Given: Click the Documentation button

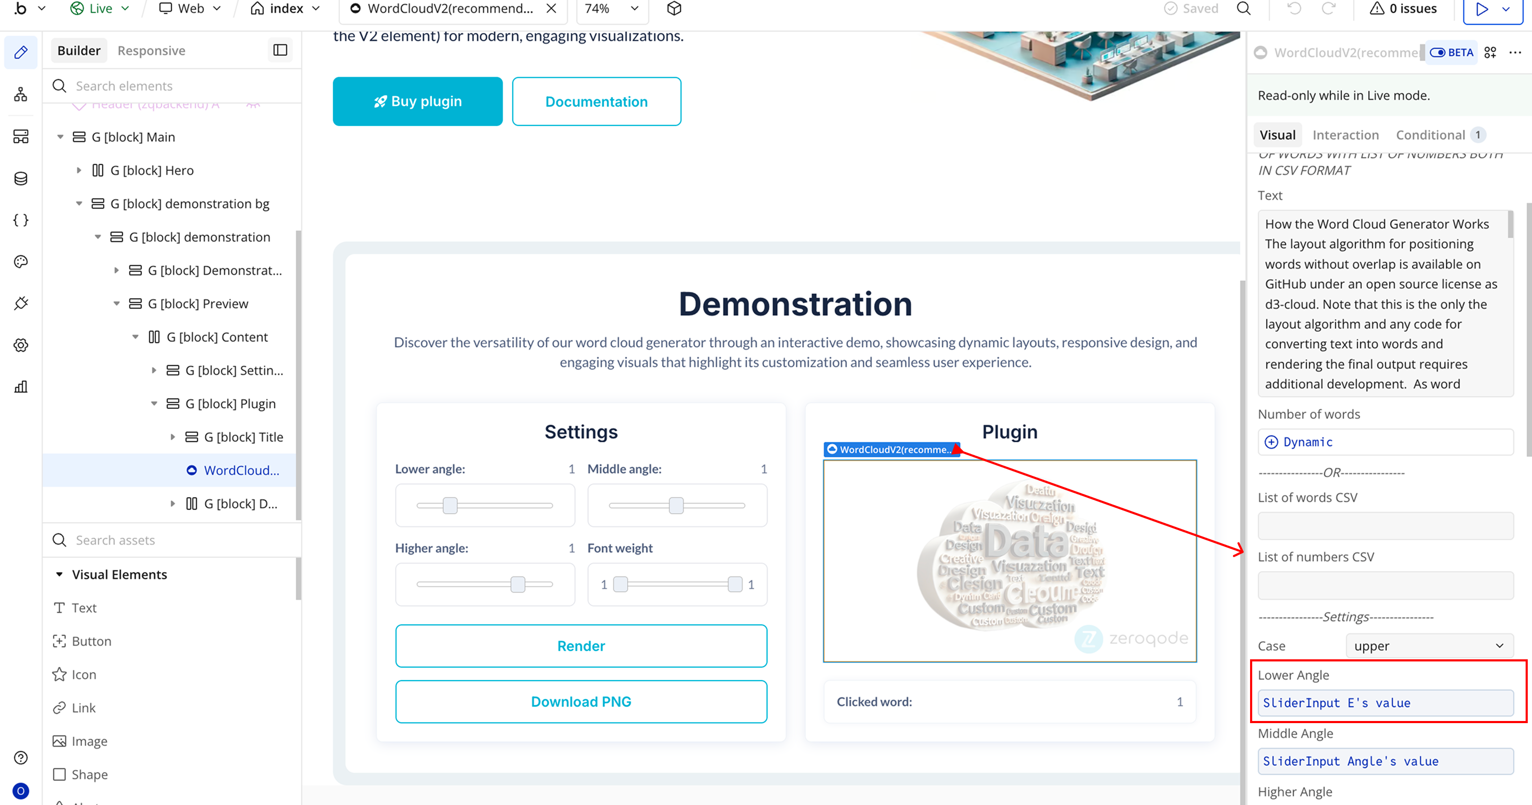Looking at the screenshot, I should click(x=596, y=102).
